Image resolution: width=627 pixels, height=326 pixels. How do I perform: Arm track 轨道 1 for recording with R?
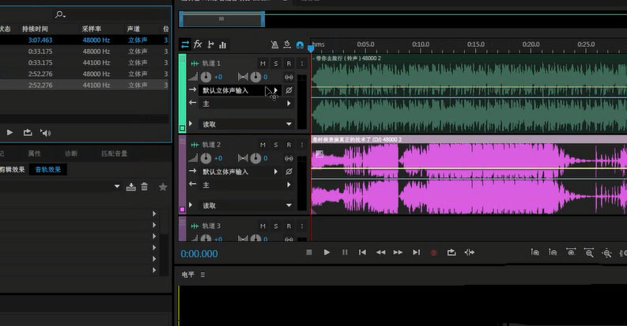(289, 63)
